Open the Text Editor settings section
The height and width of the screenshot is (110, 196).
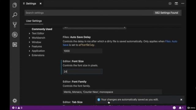tap(38, 33)
